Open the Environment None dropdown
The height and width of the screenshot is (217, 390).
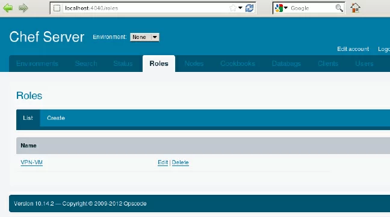point(144,37)
